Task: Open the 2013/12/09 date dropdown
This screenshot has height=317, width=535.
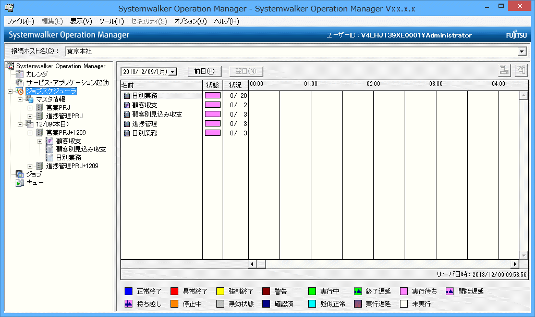Action: tap(173, 71)
